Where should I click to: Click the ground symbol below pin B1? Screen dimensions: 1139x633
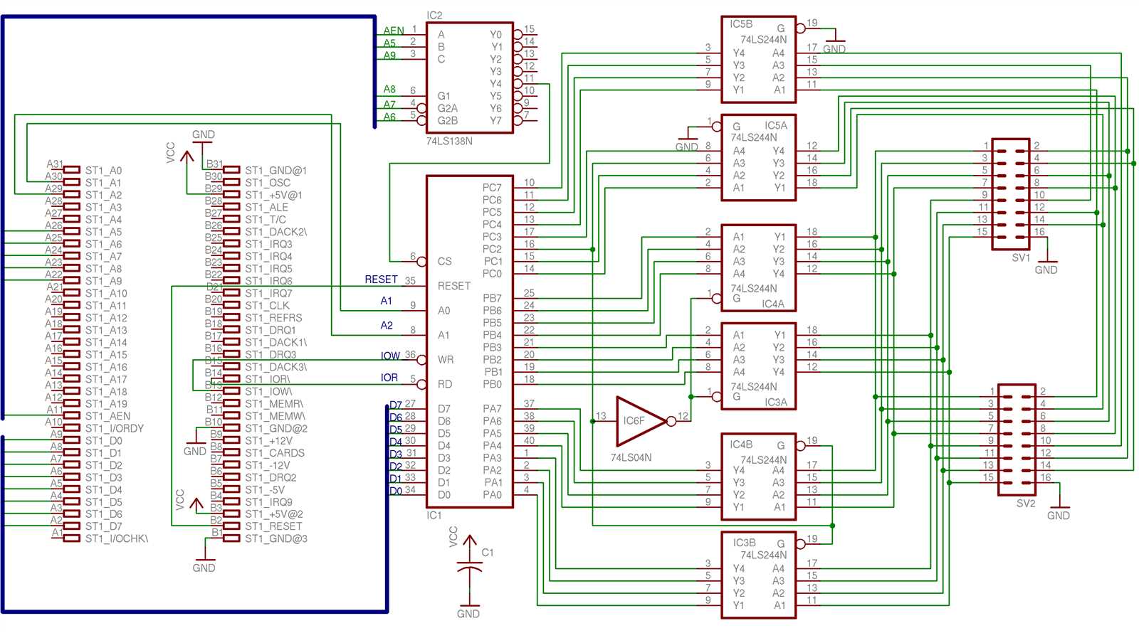tap(204, 560)
